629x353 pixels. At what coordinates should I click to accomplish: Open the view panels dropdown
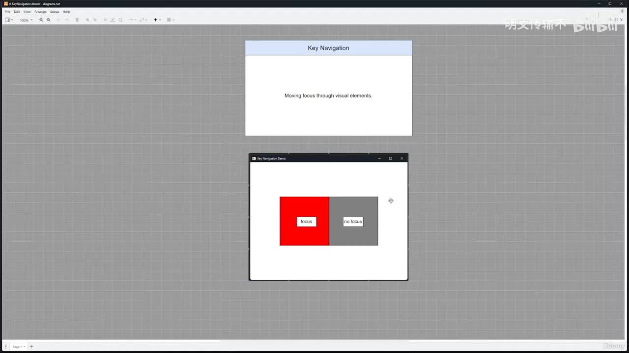click(9, 20)
